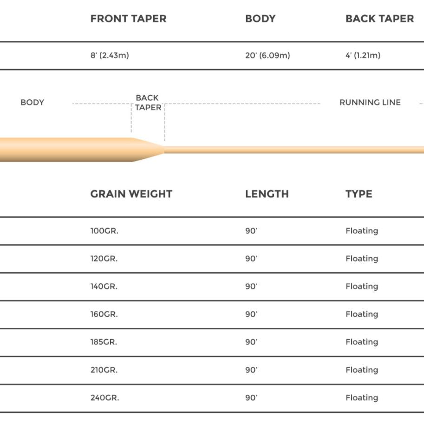Select the 185GR. grain weight cell

[x=104, y=342]
